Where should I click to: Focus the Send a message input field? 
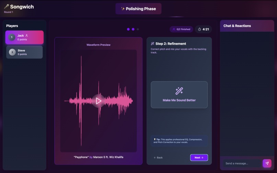pyautogui.click(x=242, y=163)
